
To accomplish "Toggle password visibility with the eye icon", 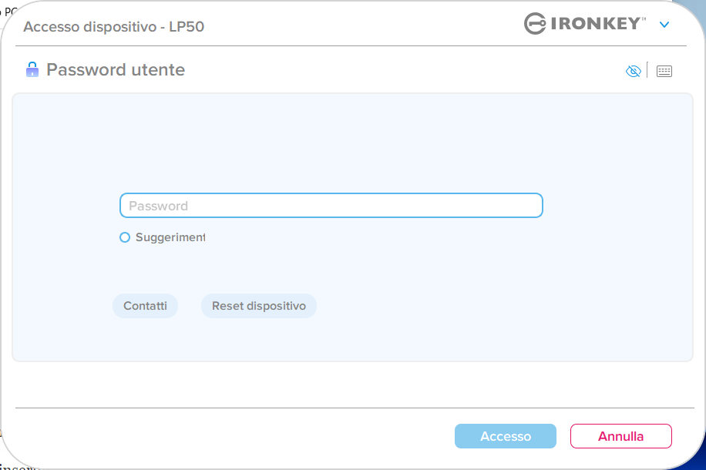I will [x=633, y=72].
